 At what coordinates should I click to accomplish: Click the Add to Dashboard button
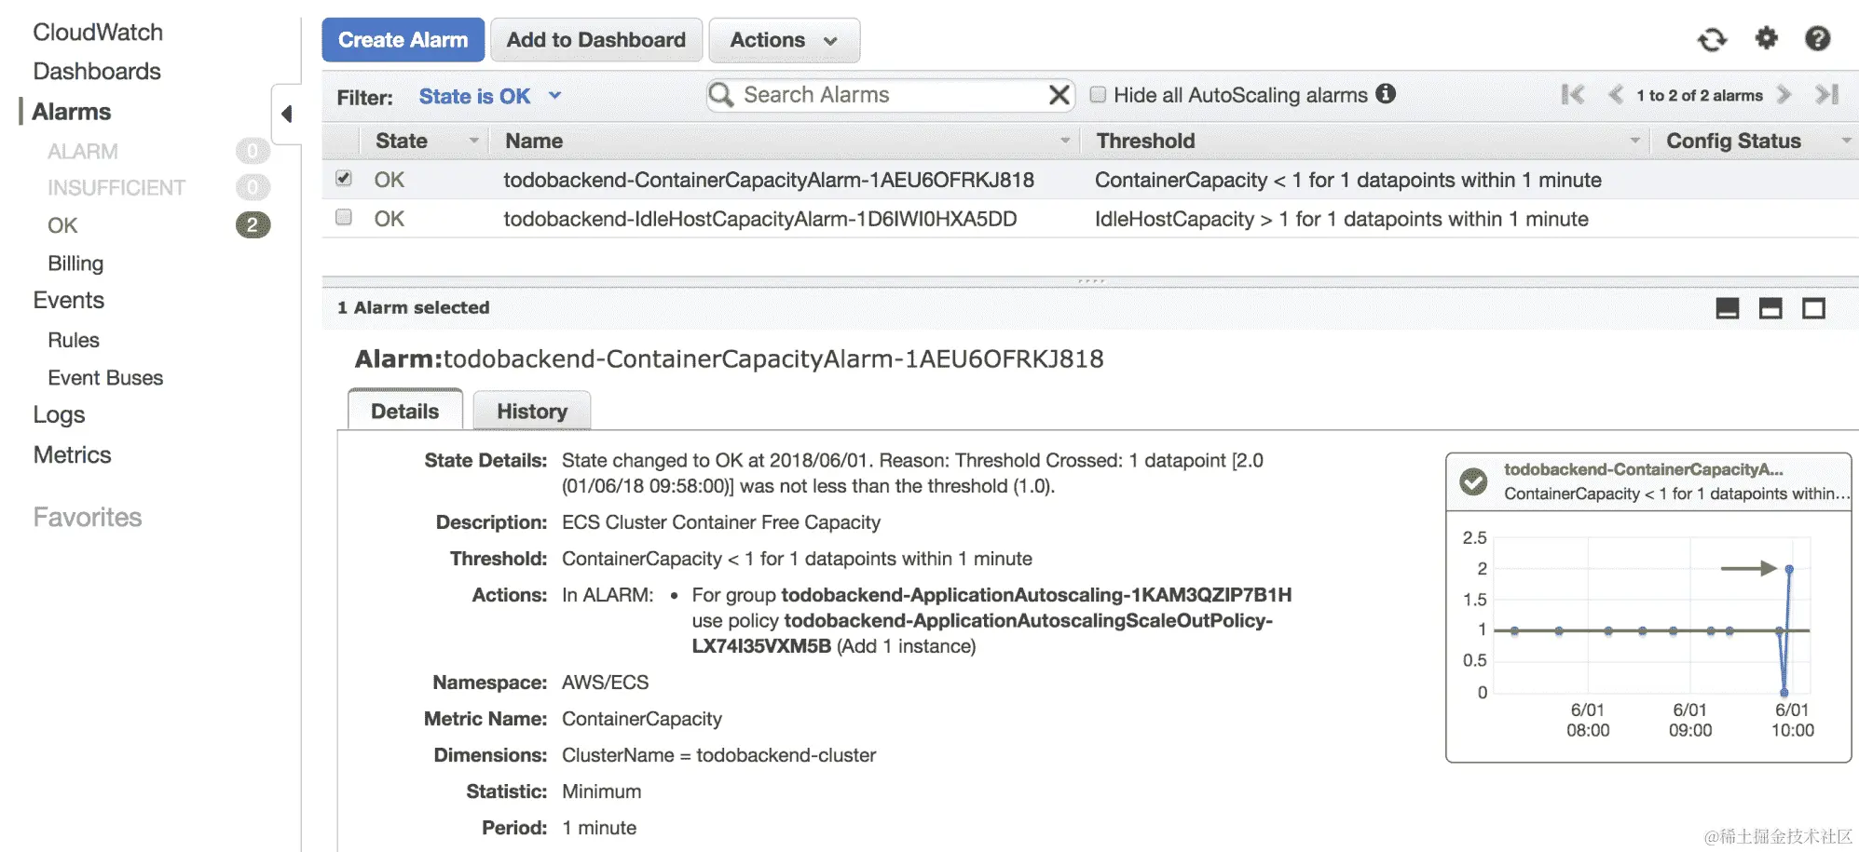tap(596, 40)
